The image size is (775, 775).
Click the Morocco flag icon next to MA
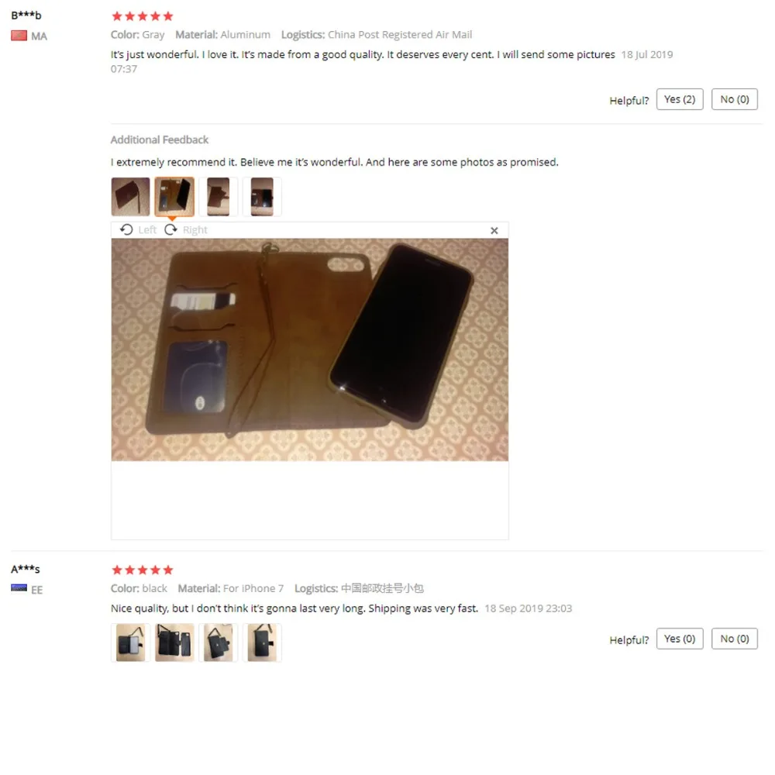[x=19, y=36]
